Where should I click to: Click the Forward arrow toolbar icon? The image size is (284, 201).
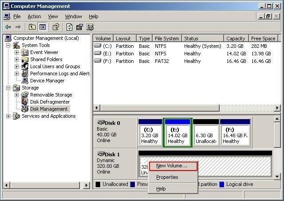(18, 27)
